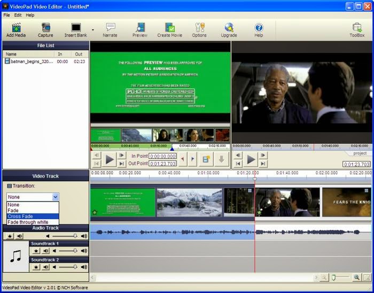The width and height of the screenshot is (374, 293).
Task: Select the FEARS THE KNIGHT timeline clip
Action: click(347, 202)
